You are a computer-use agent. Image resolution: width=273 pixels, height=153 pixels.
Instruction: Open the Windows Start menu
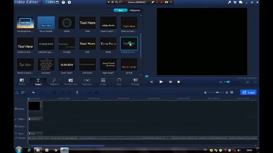tap(19, 150)
